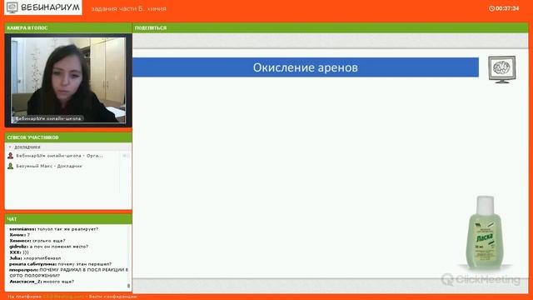Viewport: 533px width, 300px height.
Task: Open the Поделиться panel header
Action: pos(331,27)
